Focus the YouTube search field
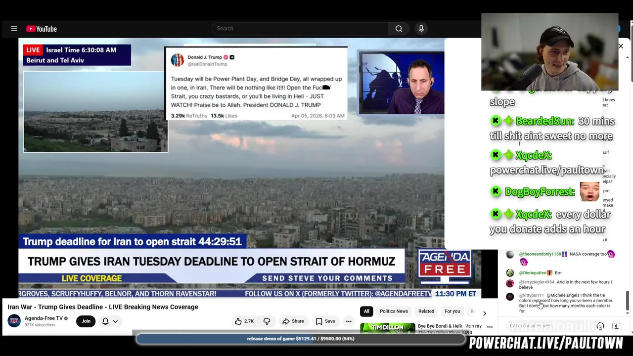The height and width of the screenshot is (356, 633). pyautogui.click(x=300, y=29)
